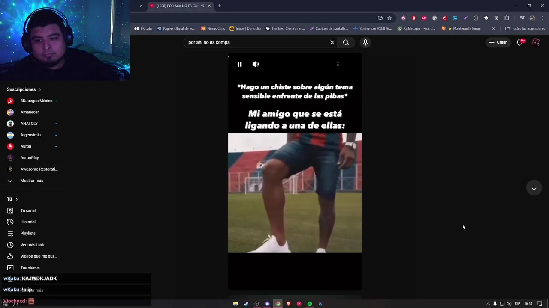
Task: Open Chrome profile avatar
Action: 532,18
